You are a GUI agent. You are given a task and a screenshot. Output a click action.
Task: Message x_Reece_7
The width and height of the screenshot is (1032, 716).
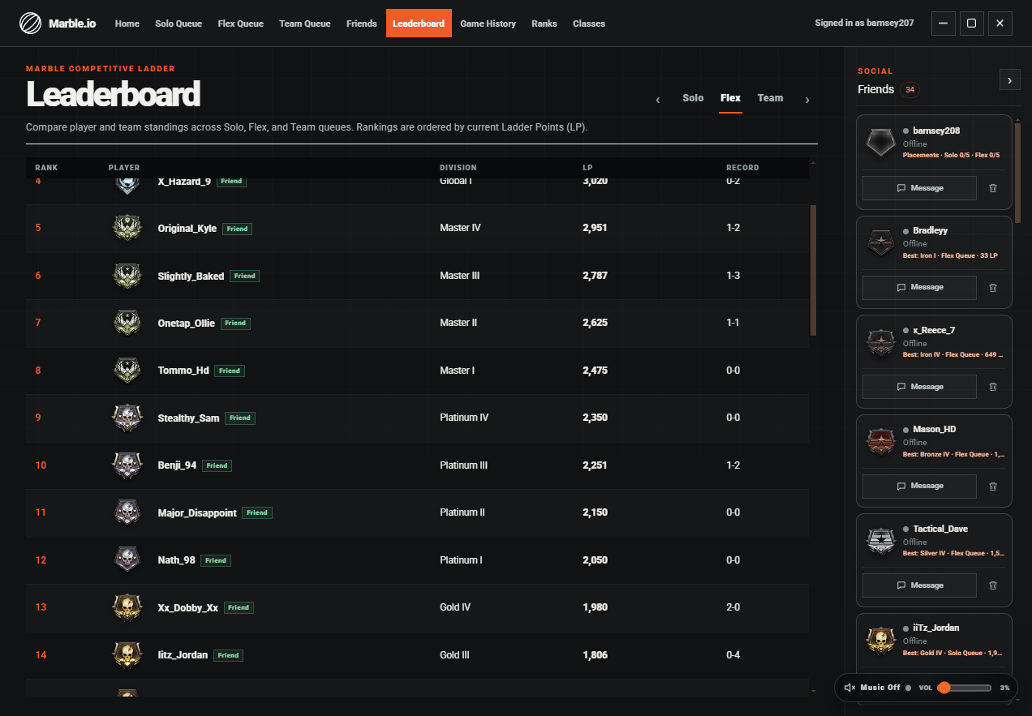pos(919,387)
